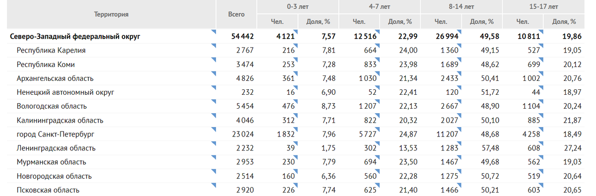This screenshot has height=196, width=596.
Task: Select the Ненецкий автономный округ row label
Action: pyautogui.click(x=66, y=92)
